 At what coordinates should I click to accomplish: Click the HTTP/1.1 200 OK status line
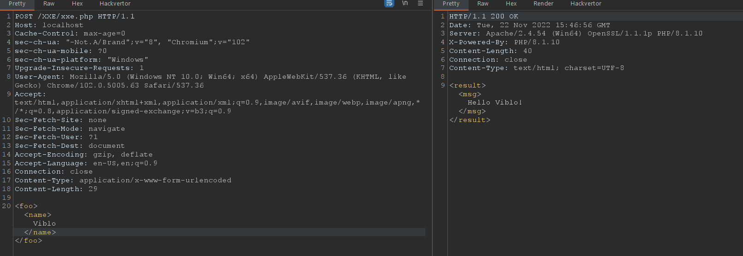click(x=484, y=17)
